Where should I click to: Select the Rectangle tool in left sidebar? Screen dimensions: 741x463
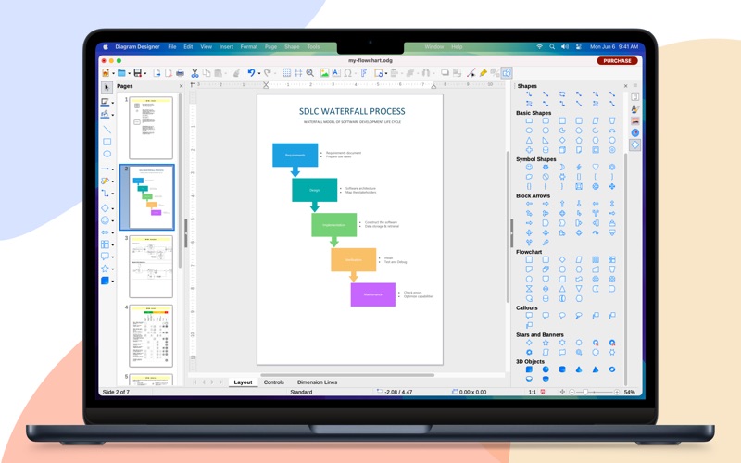(107, 142)
